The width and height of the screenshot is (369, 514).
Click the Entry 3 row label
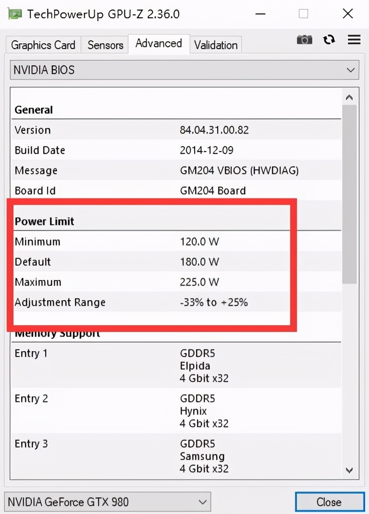pos(31,444)
